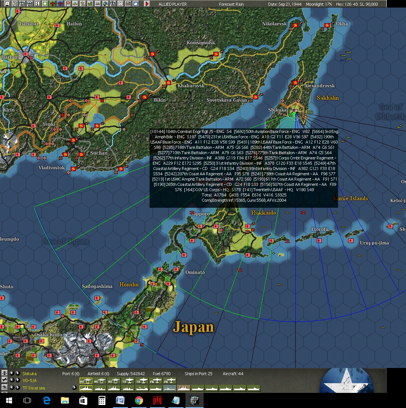Select the first RE air unit icon
The image size is (406, 408).
tap(86, 381)
